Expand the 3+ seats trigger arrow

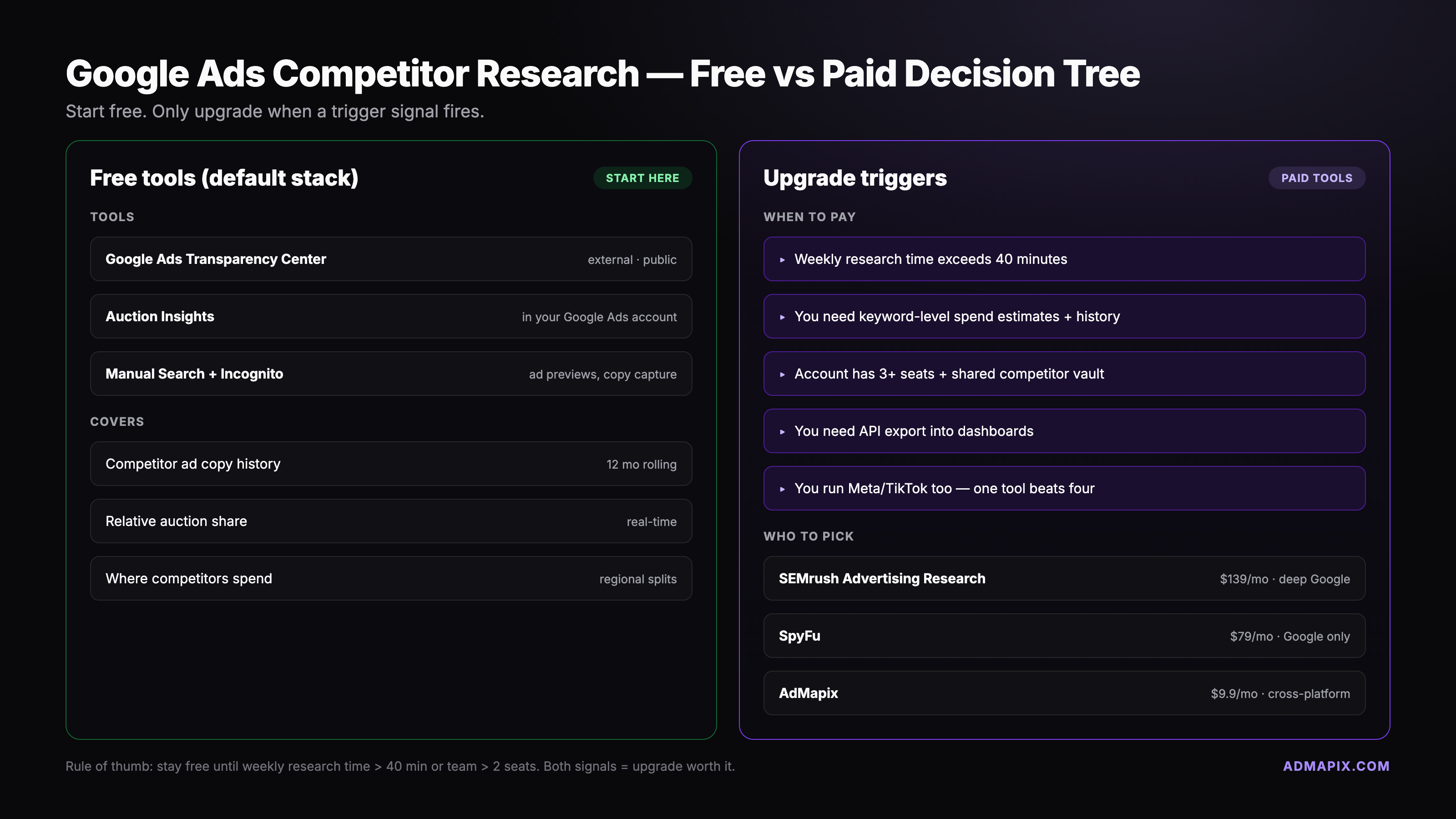tap(782, 374)
